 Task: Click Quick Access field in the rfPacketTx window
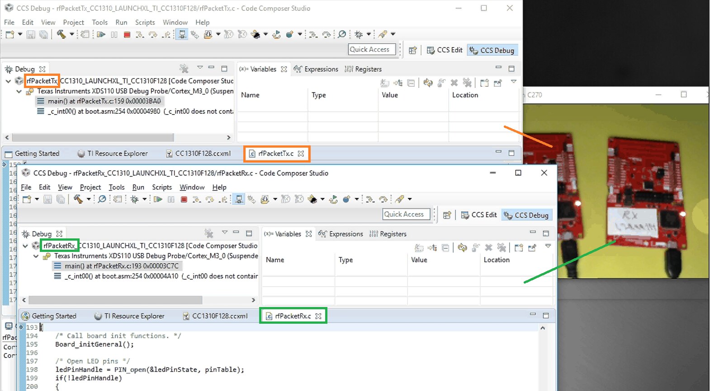(372, 50)
